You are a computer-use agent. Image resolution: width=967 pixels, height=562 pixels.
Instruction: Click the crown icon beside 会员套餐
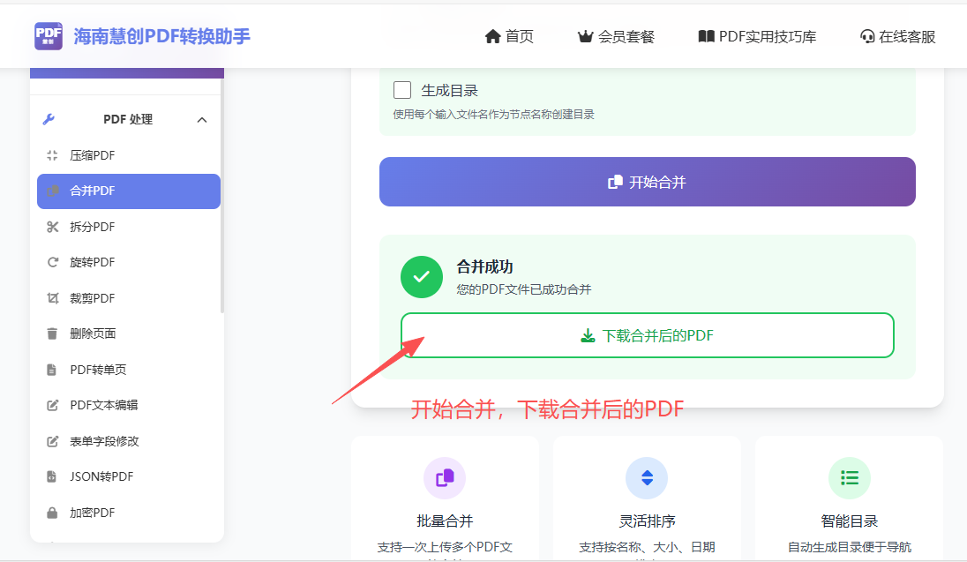point(585,36)
